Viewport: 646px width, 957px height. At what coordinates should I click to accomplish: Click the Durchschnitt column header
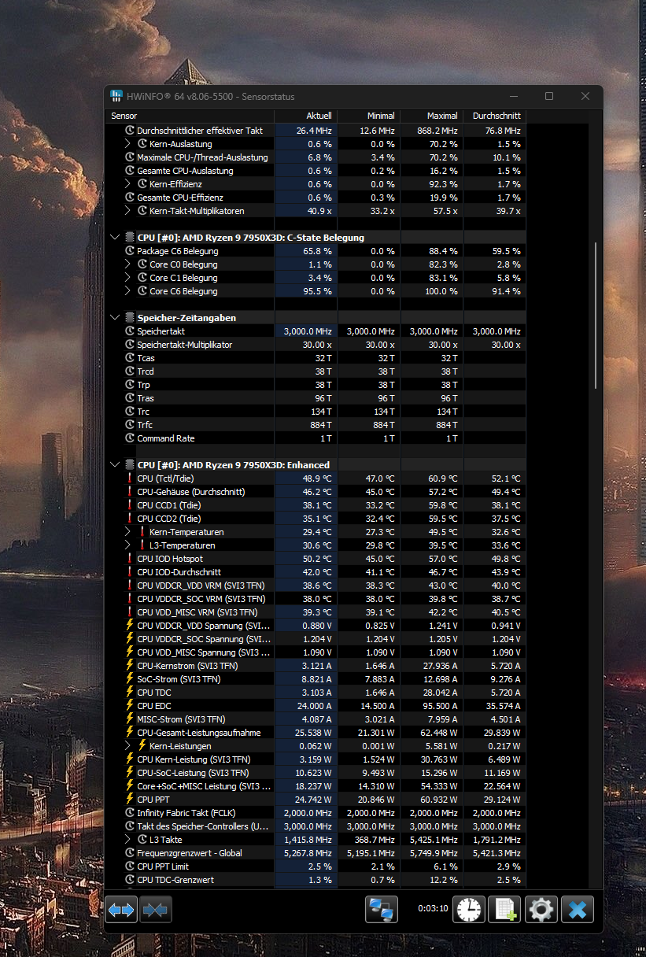point(495,116)
